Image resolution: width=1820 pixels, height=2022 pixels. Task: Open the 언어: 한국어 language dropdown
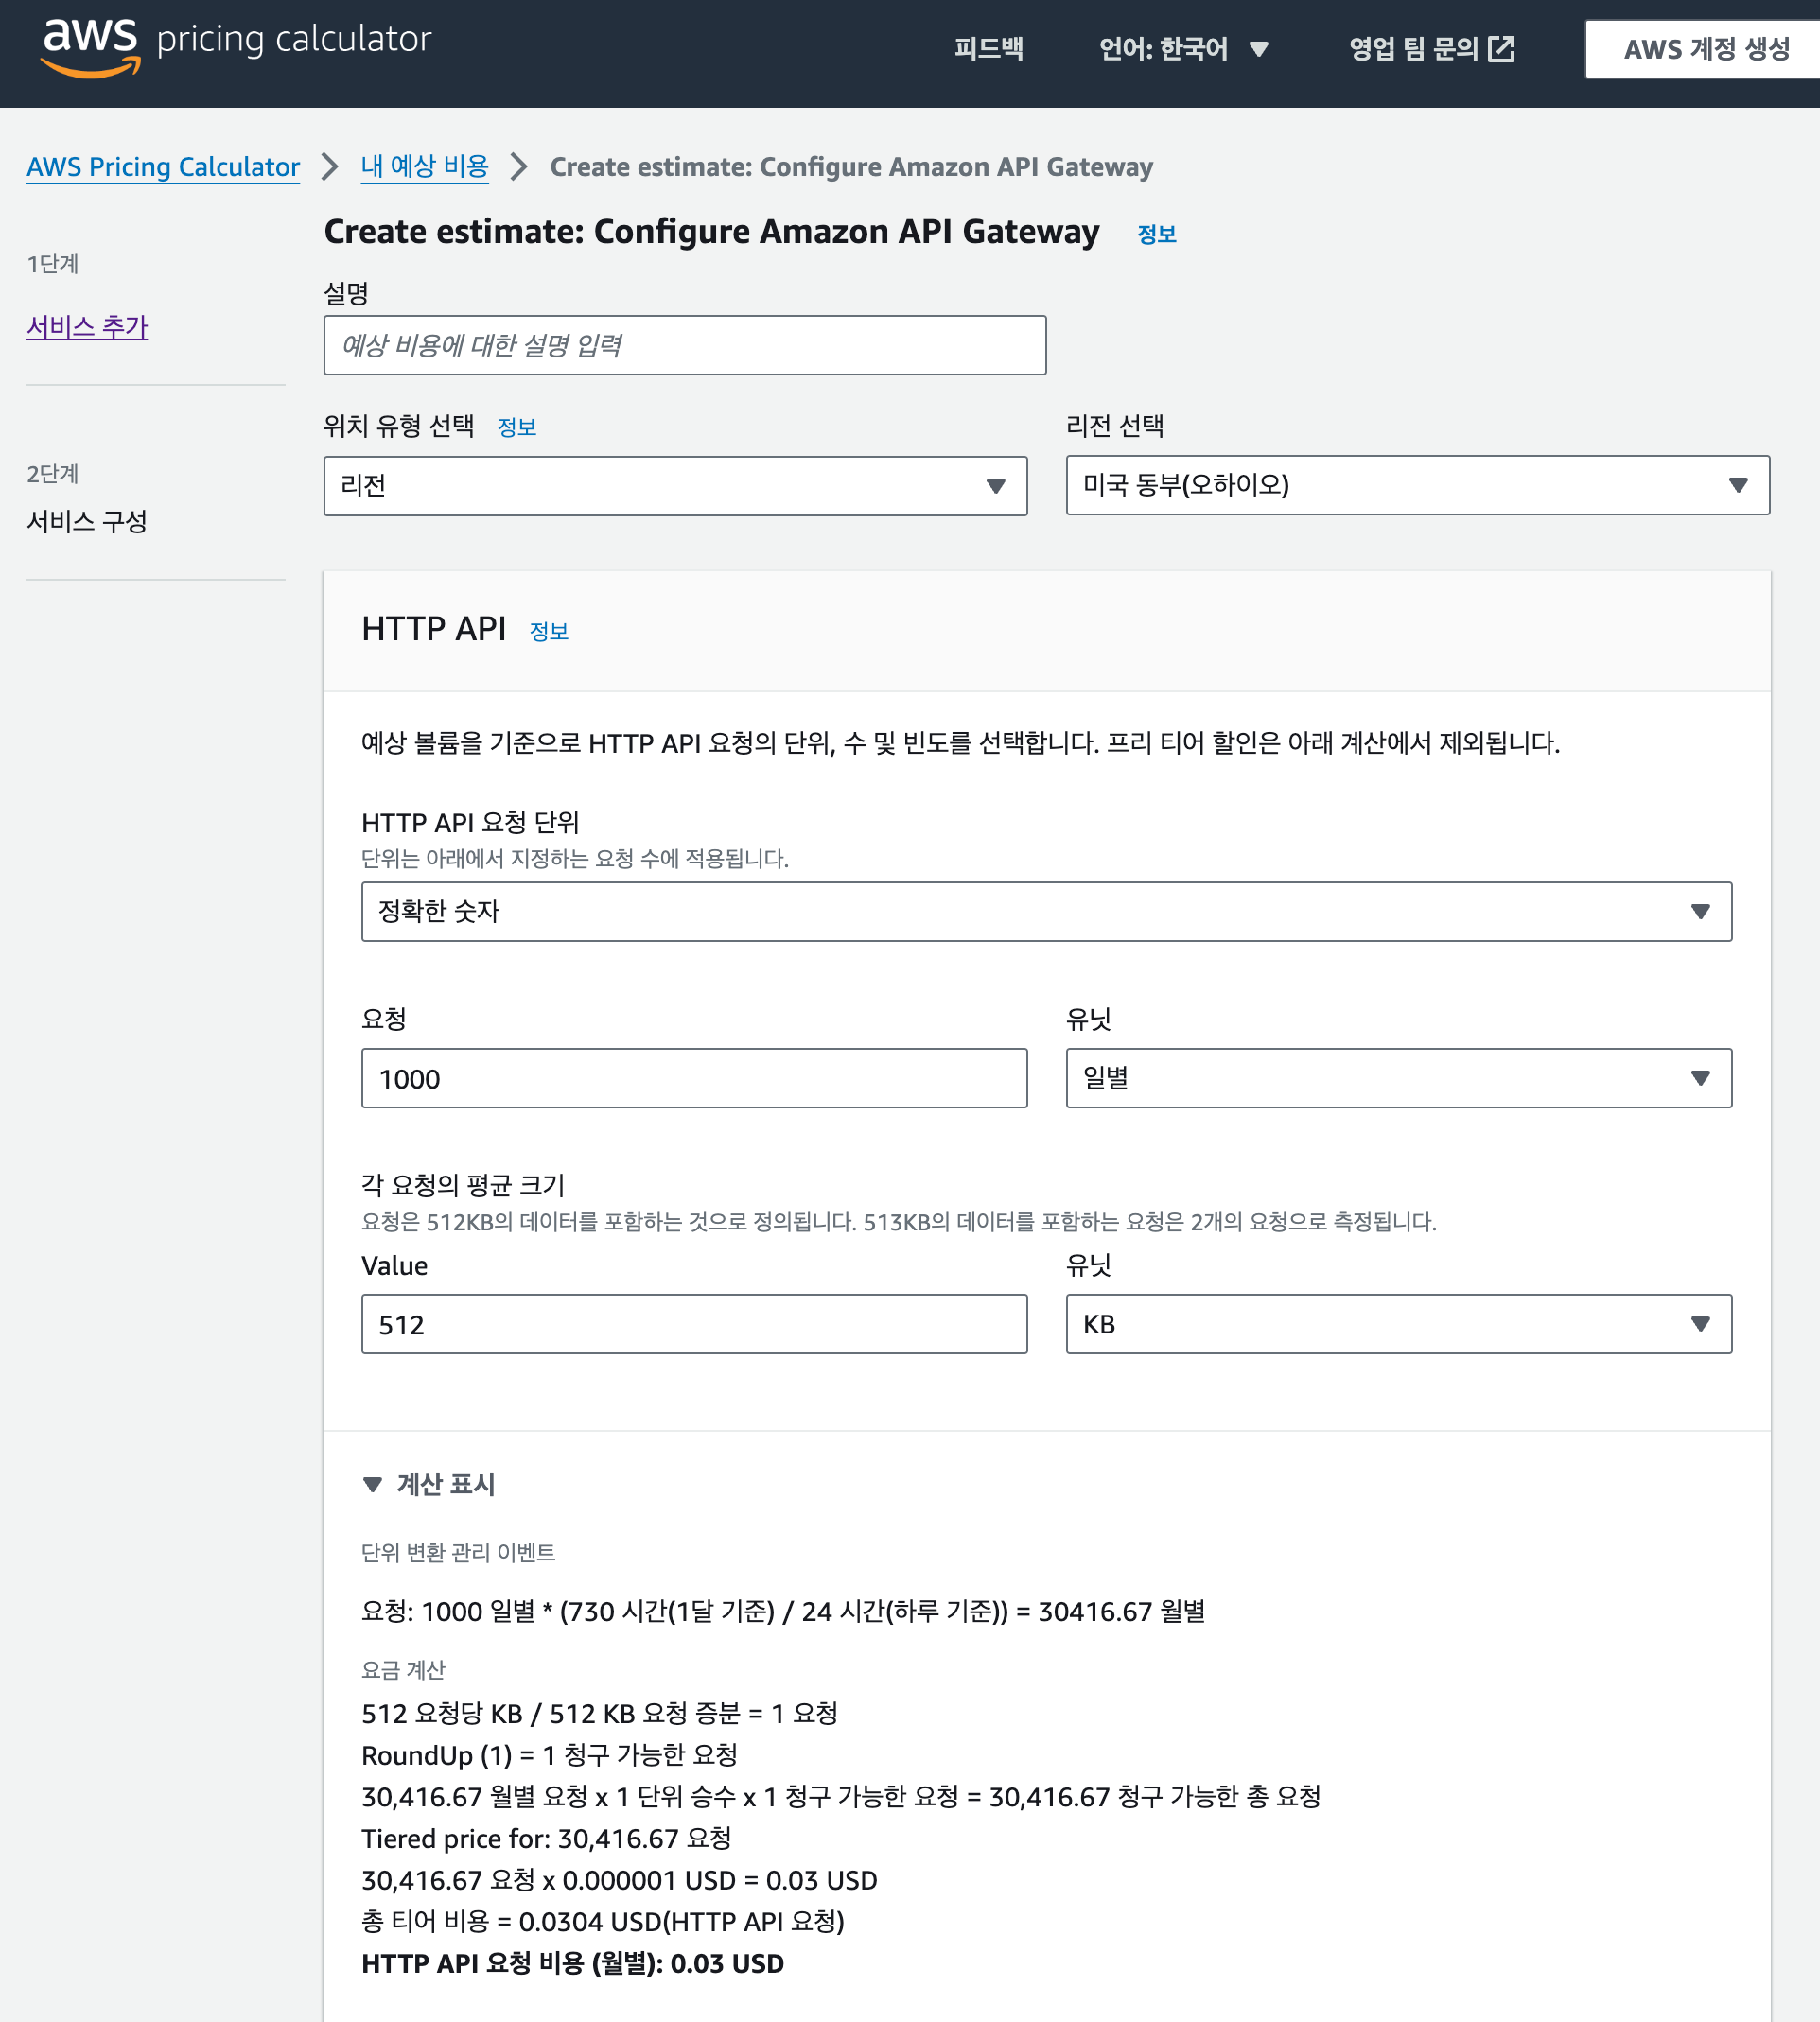pos(1183,48)
